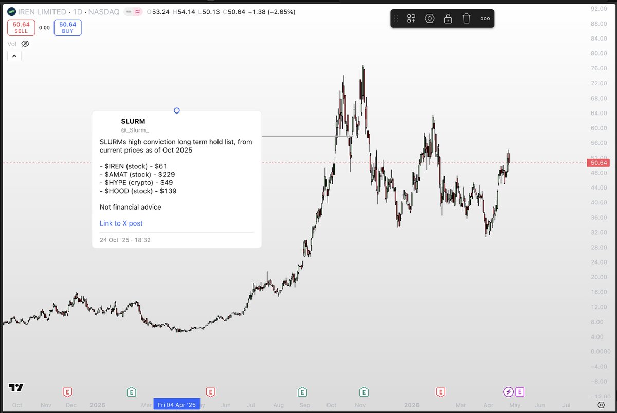Click the template/add grid icon in floating toolbar
The width and height of the screenshot is (617, 413).
click(x=411, y=18)
